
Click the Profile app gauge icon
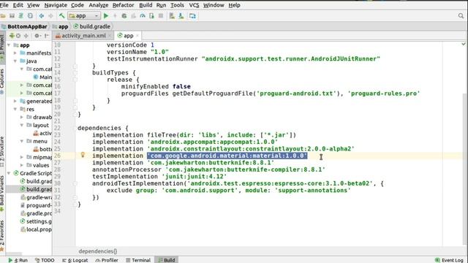click(x=143, y=16)
